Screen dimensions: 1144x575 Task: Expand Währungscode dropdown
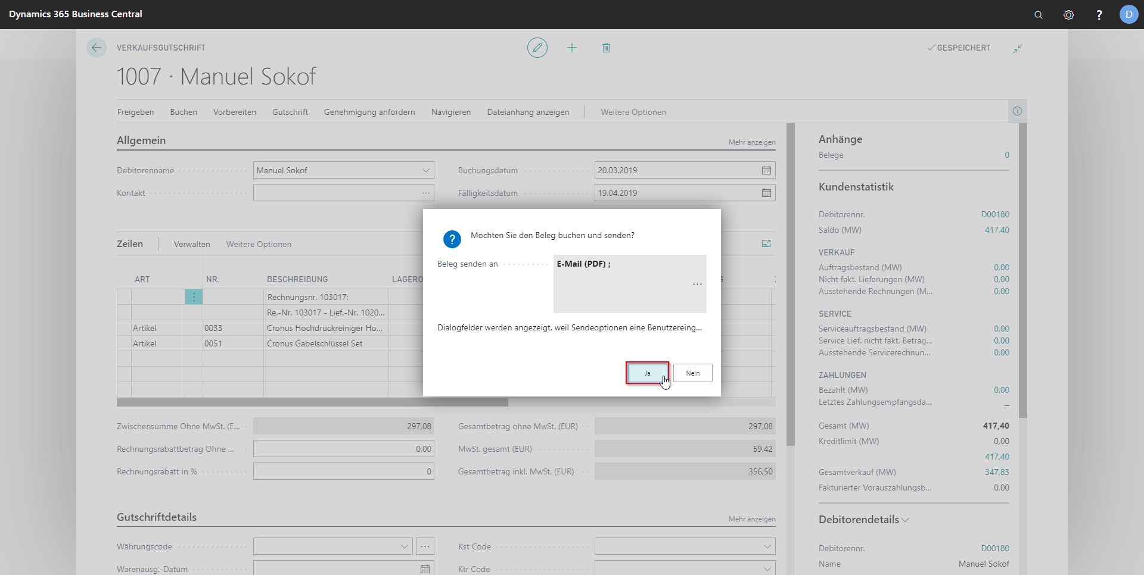point(404,546)
